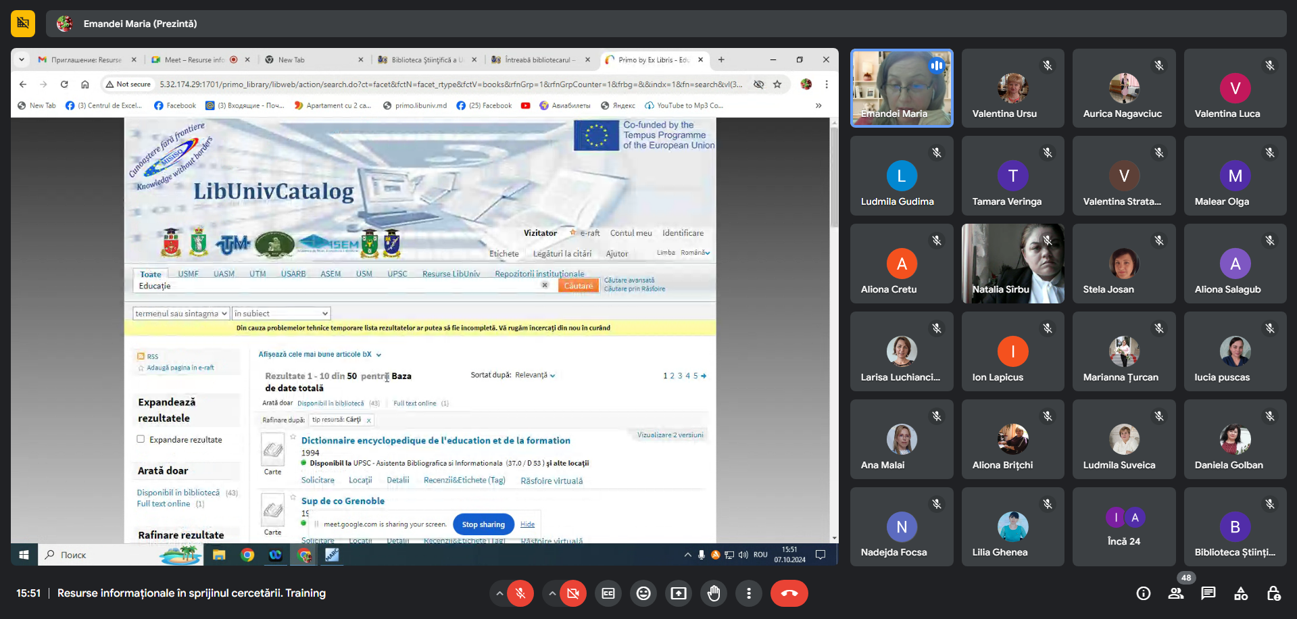The height and width of the screenshot is (619, 1297).
Task: Click the orange Căutare button
Action: click(x=578, y=286)
